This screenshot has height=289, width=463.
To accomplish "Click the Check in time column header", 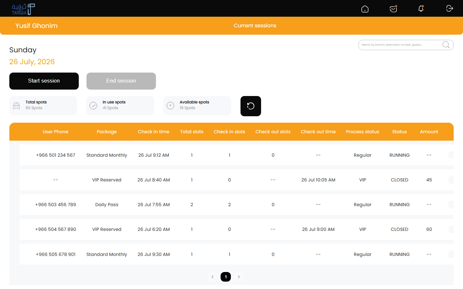I will pos(154,132).
